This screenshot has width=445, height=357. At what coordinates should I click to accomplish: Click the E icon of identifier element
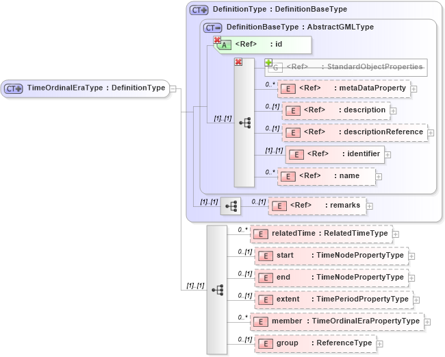click(x=296, y=154)
